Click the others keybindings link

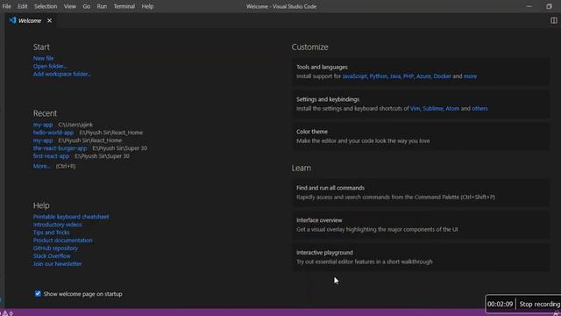pos(479,109)
